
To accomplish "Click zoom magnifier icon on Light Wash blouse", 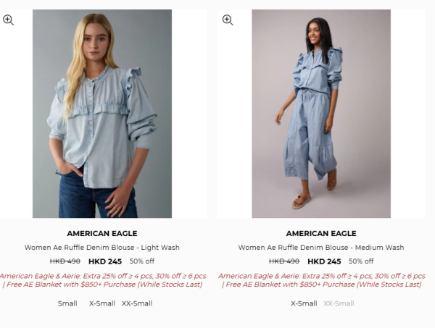I will coord(8,20).
